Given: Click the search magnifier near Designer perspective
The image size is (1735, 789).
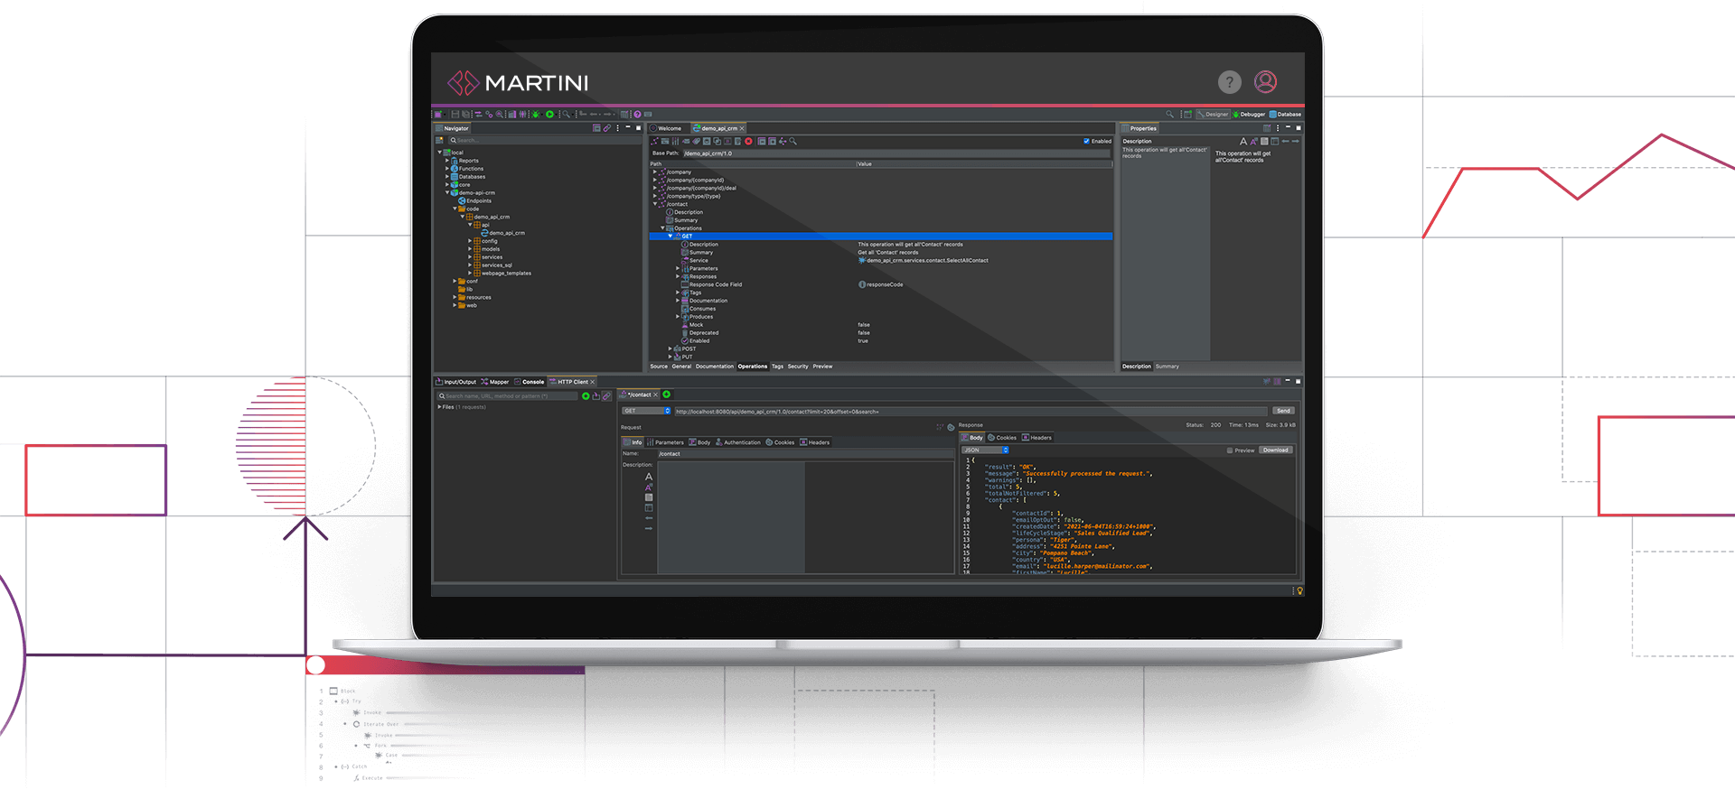Looking at the screenshot, I should click(x=1169, y=115).
